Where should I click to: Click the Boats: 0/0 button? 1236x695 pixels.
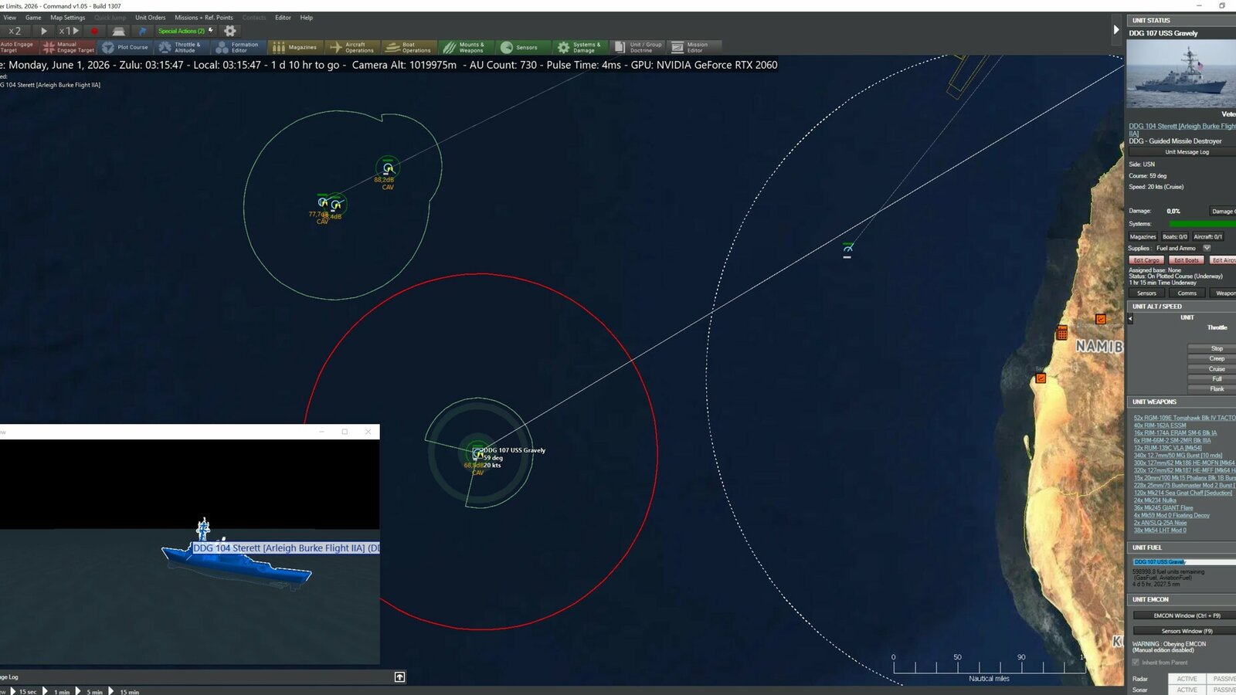click(1175, 237)
